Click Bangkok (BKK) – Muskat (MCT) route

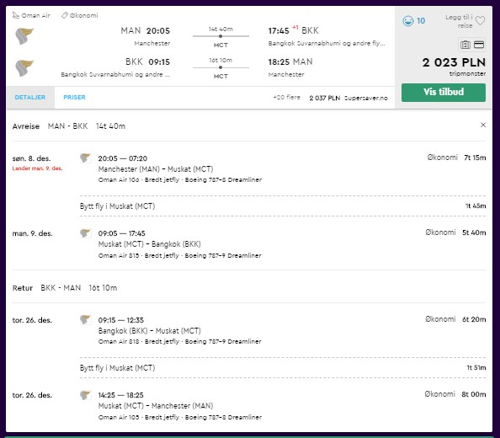(150, 331)
